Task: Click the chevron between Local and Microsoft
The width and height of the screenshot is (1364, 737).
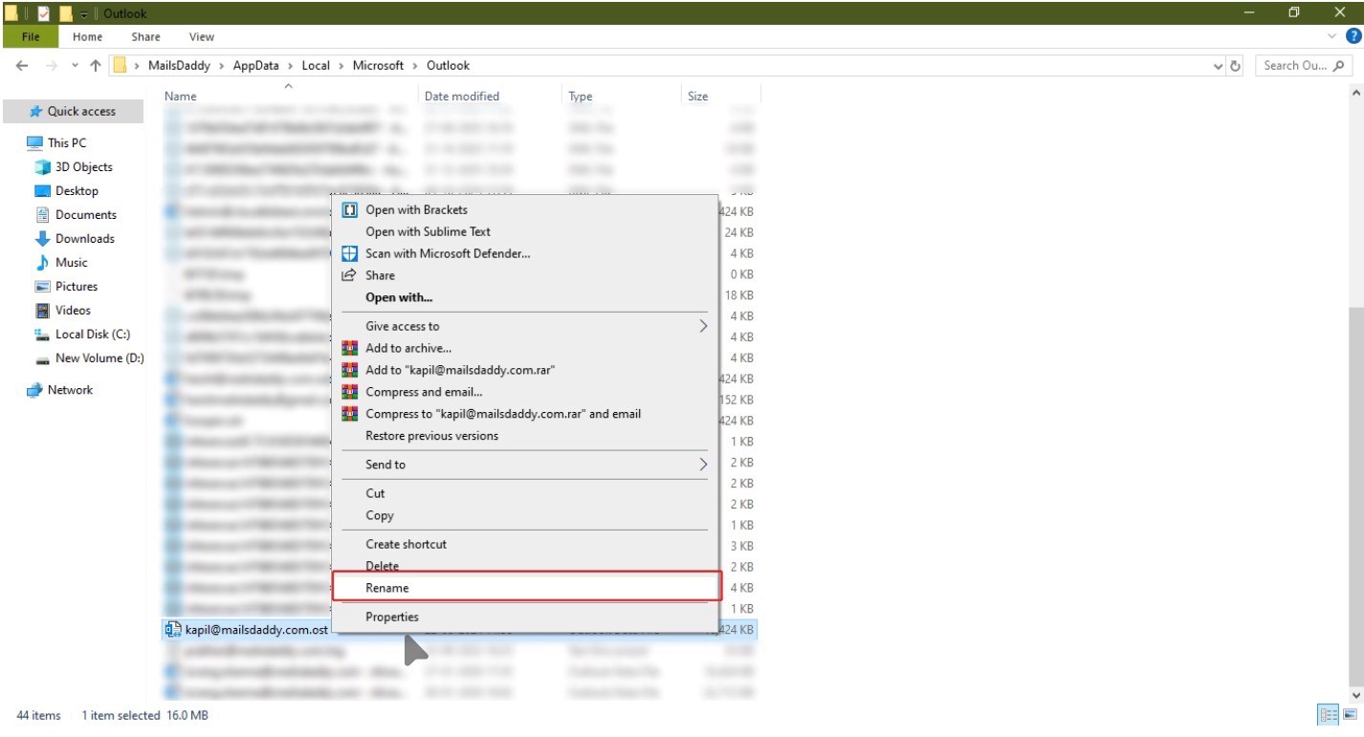Action: pos(341,66)
